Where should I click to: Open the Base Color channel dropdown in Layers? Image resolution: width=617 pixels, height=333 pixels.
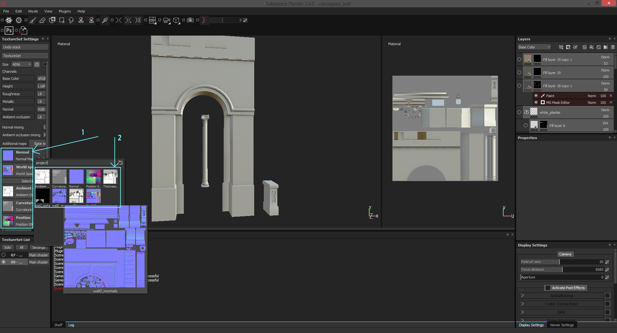[x=534, y=47]
